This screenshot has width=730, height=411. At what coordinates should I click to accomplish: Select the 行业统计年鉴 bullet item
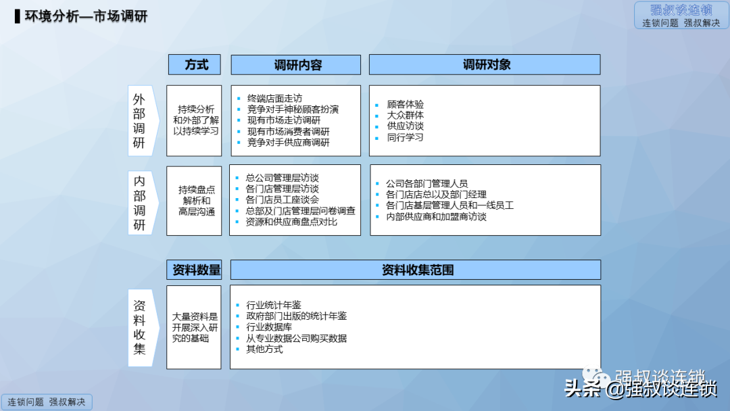(273, 306)
